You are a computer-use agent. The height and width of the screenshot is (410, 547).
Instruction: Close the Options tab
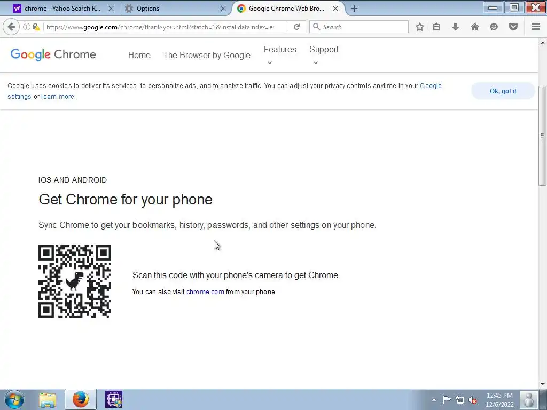click(x=223, y=9)
